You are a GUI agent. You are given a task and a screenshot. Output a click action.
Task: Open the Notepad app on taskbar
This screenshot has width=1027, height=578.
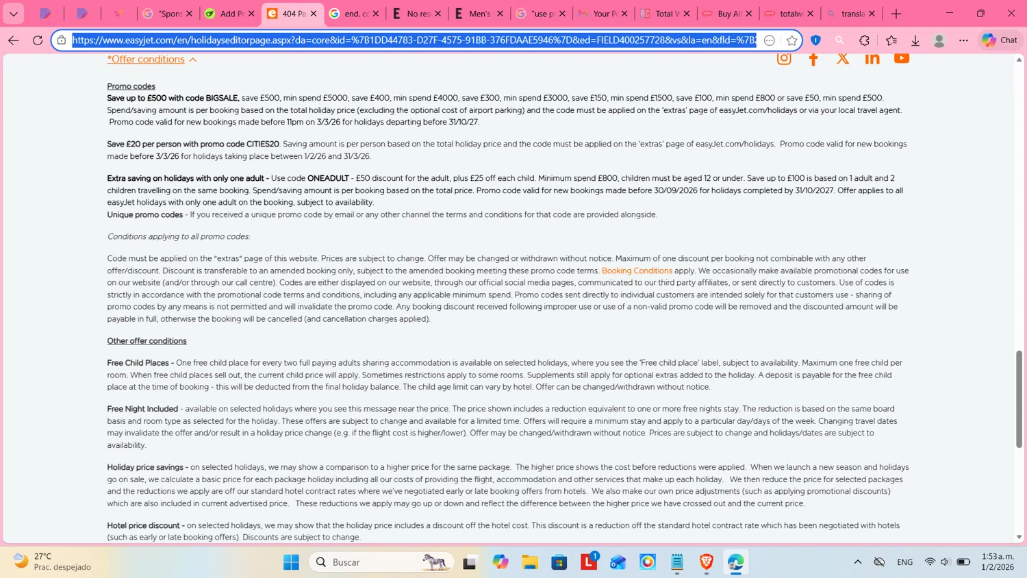pyautogui.click(x=677, y=562)
